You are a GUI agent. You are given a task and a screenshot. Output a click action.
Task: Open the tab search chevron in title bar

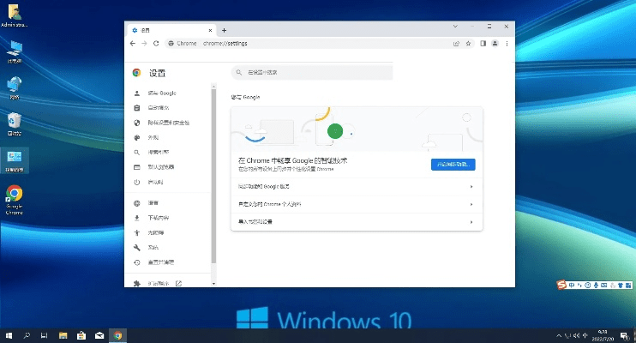point(455,27)
